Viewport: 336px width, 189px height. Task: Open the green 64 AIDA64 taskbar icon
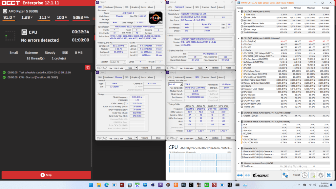point(207,185)
